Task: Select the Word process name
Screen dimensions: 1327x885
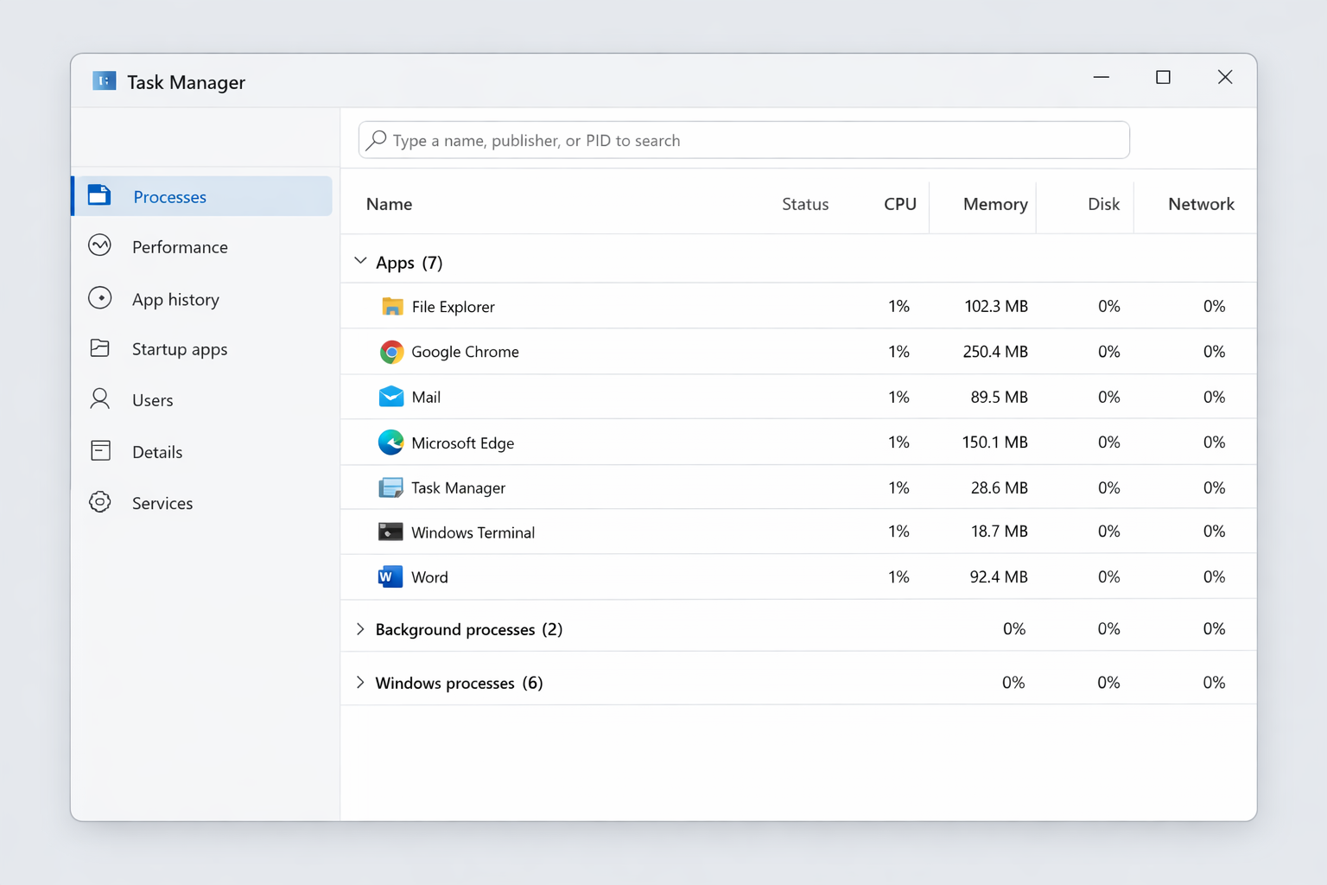Action: (429, 577)
